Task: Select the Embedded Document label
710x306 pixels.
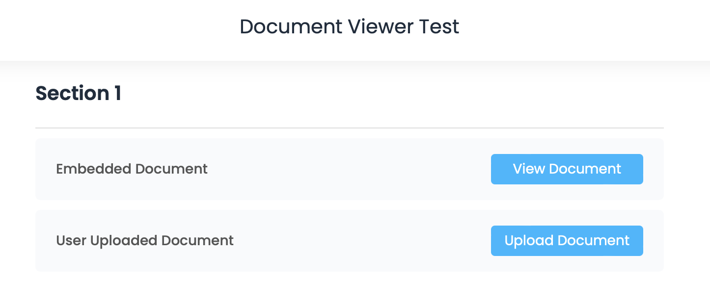Action: 132,169
